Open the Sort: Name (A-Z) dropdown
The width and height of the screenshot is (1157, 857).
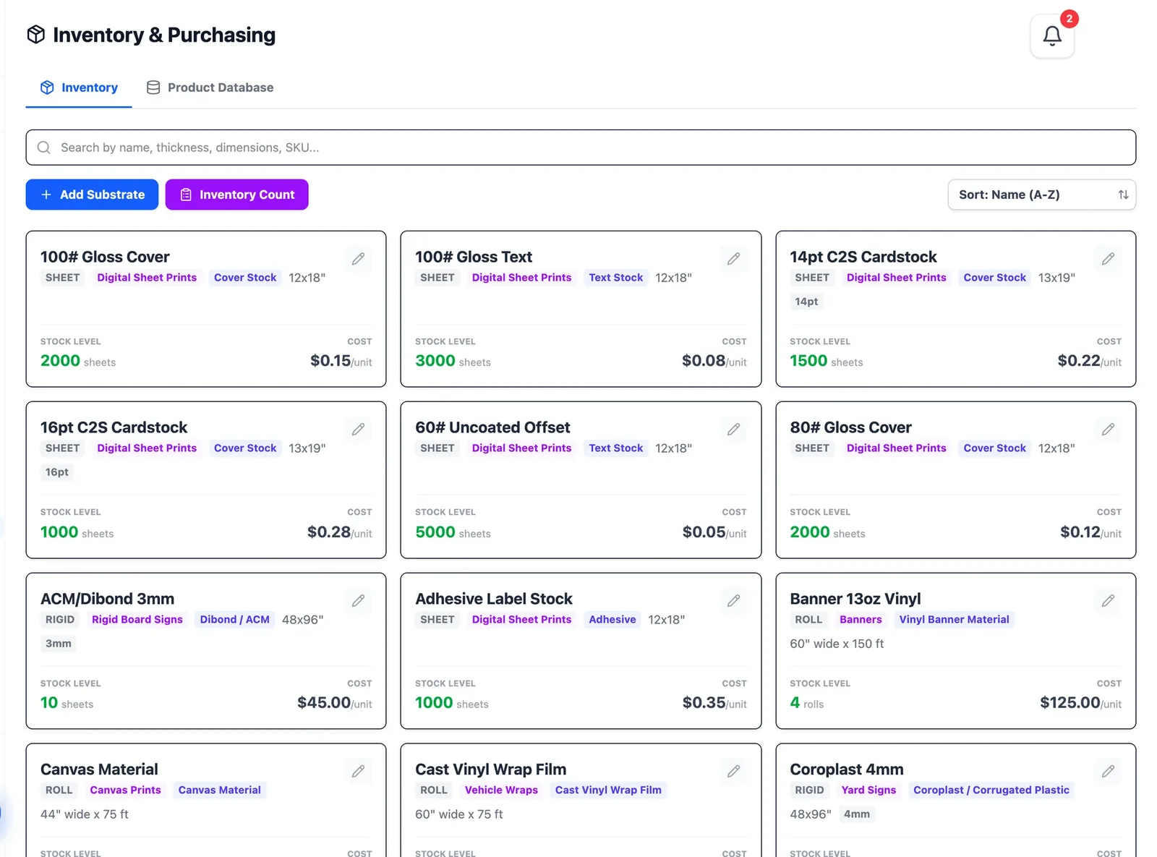tap(1041, 195)
